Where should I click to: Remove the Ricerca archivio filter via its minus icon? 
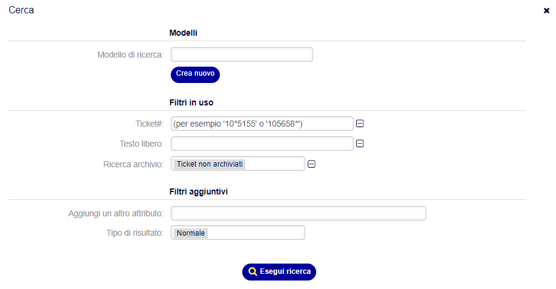[311, 164]
